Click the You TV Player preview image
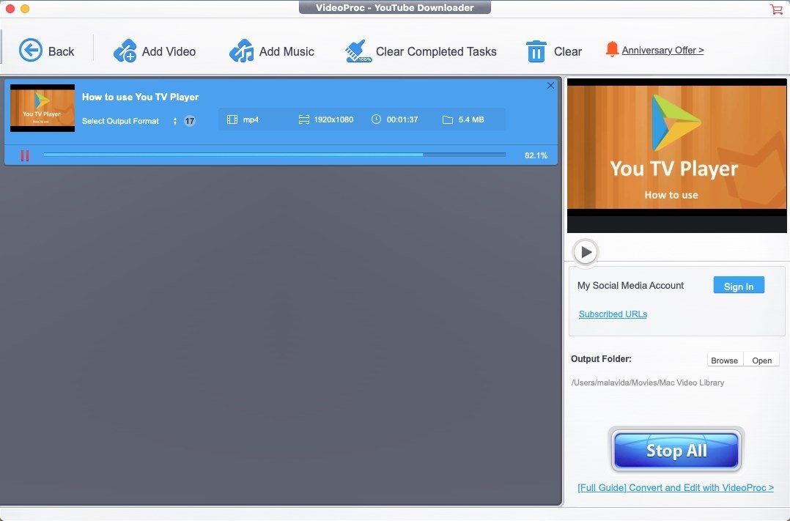This screenshot has height=521, width=790. pos(676,155)
